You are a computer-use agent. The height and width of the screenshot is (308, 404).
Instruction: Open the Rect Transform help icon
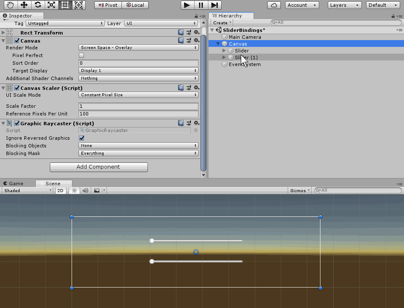[181, 32]
